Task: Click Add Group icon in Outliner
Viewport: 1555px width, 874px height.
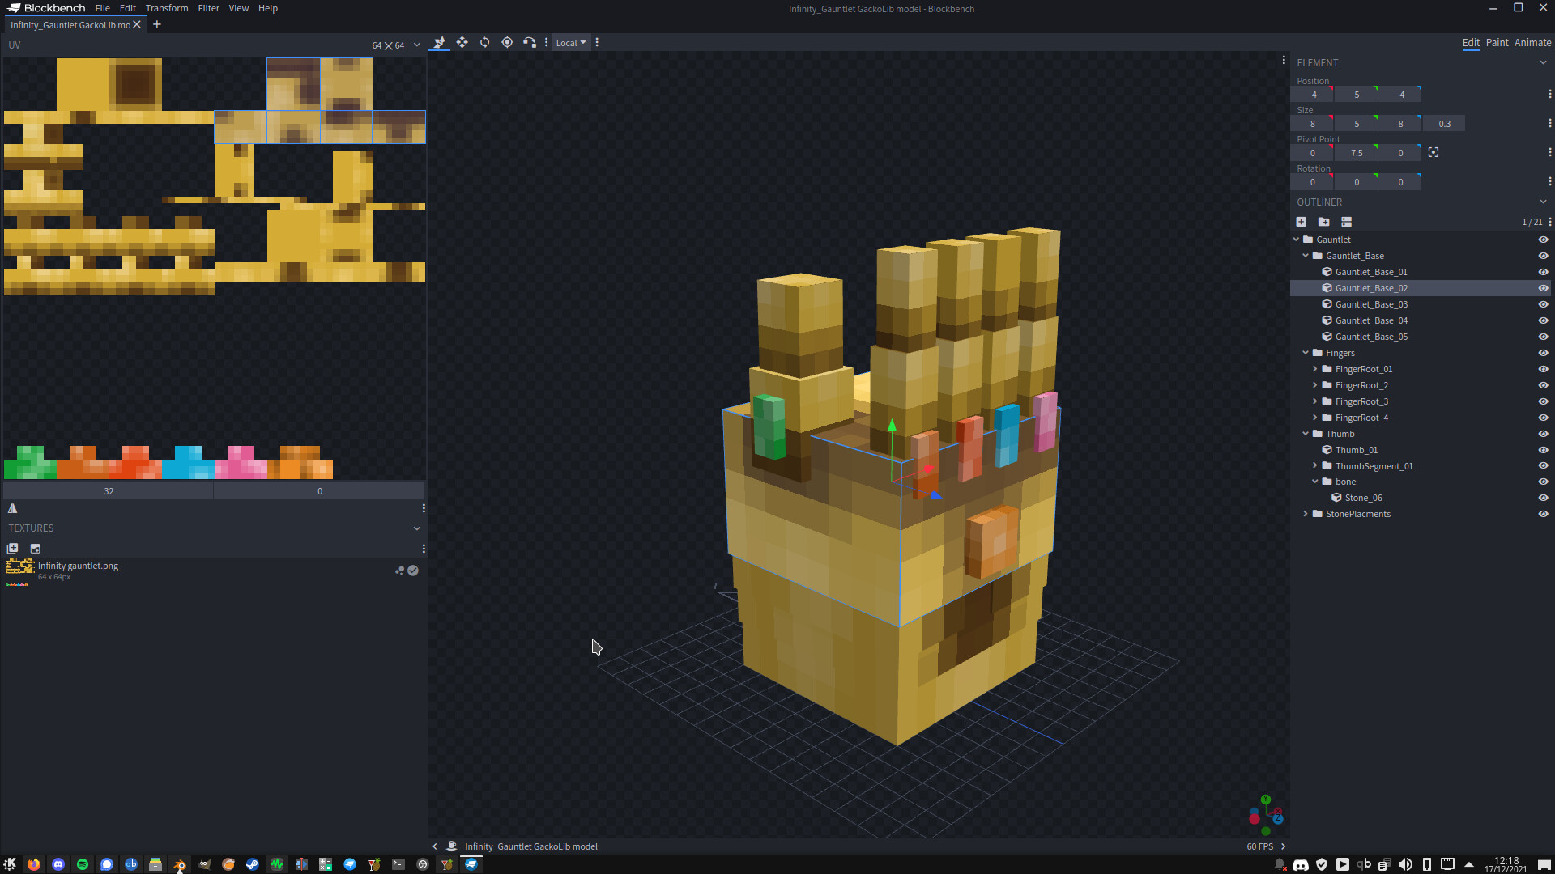Action: click(1324, 222)
